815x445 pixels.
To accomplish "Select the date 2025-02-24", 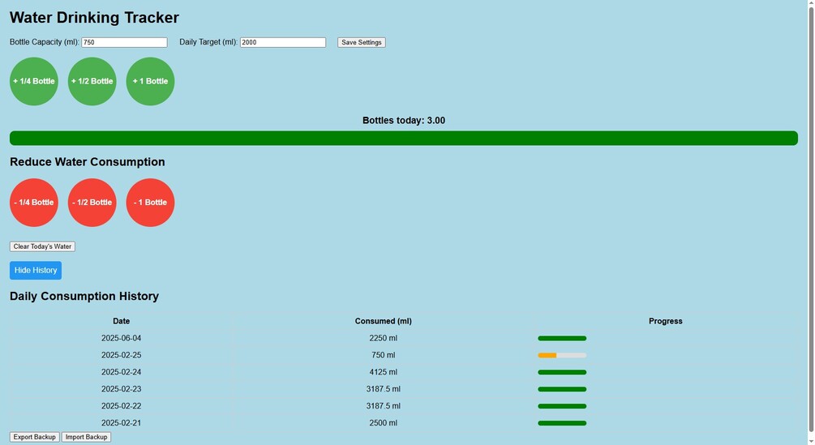I will [121, 372].
